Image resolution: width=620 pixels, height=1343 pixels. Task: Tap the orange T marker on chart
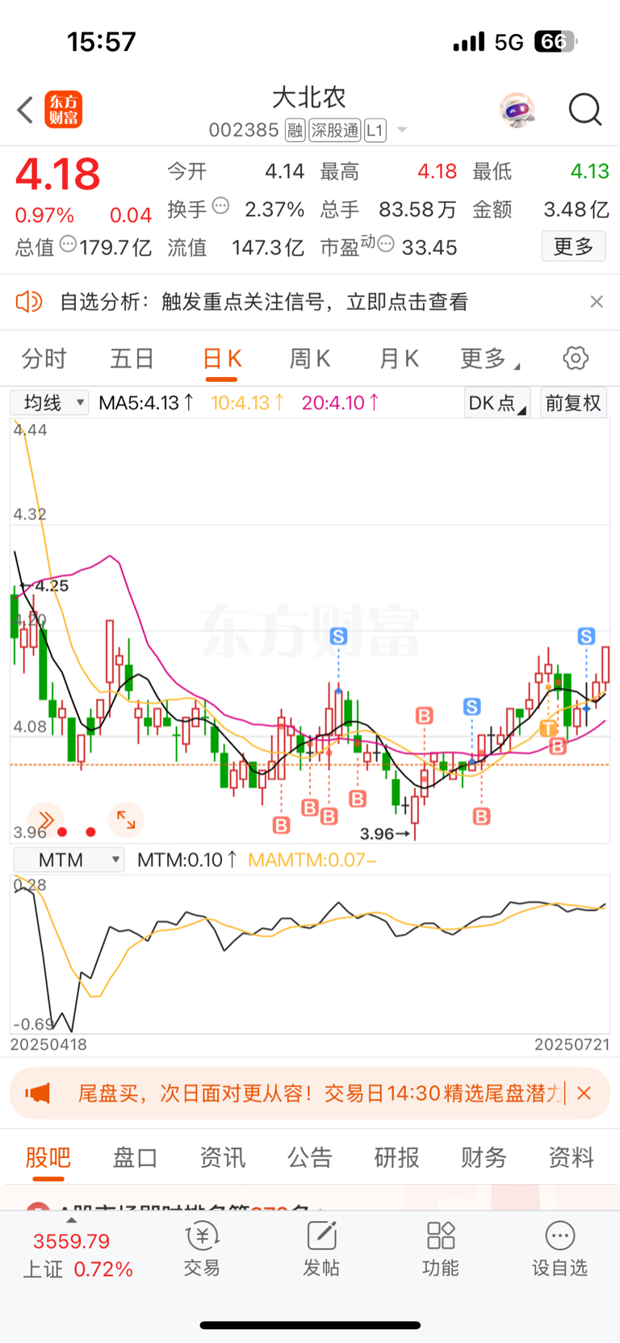click(548, 728)
